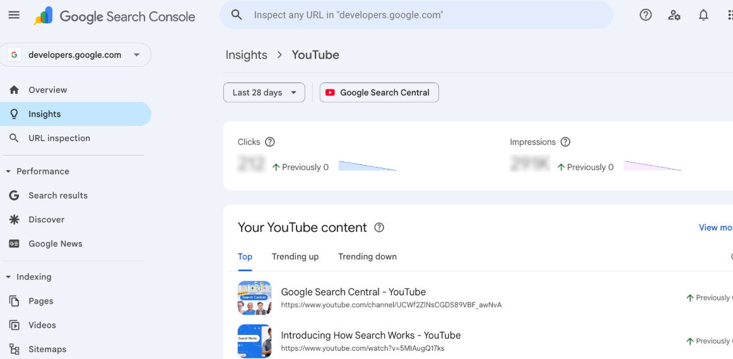Click the YouTube breadcrumb title
This screenshot has height=359, width=733.
click(x=315, y=55)
